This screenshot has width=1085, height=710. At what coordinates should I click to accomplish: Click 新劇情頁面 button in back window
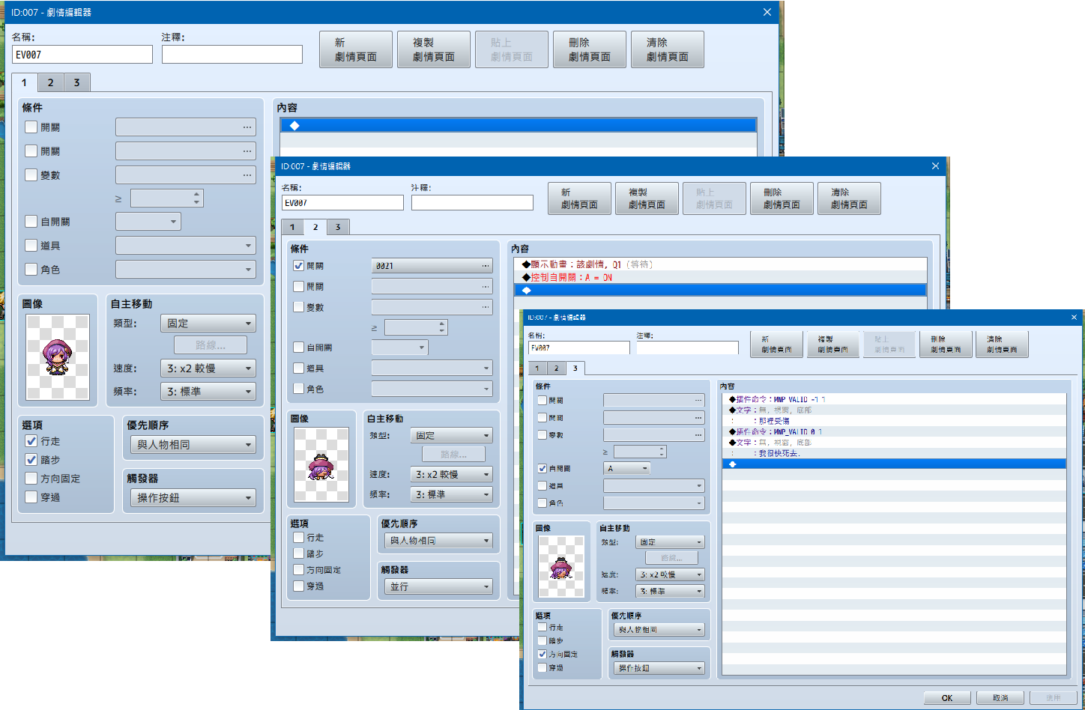pos(356,49)
